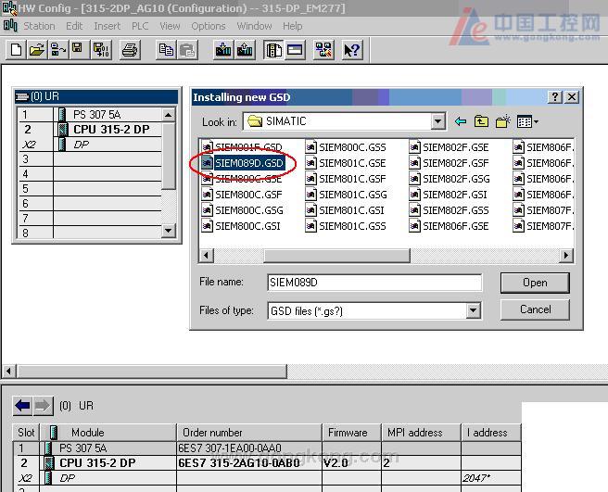The width and height of the screenshot is (608, 492).
Task: Click the Create New Folder icon
Action: point(503,121)
